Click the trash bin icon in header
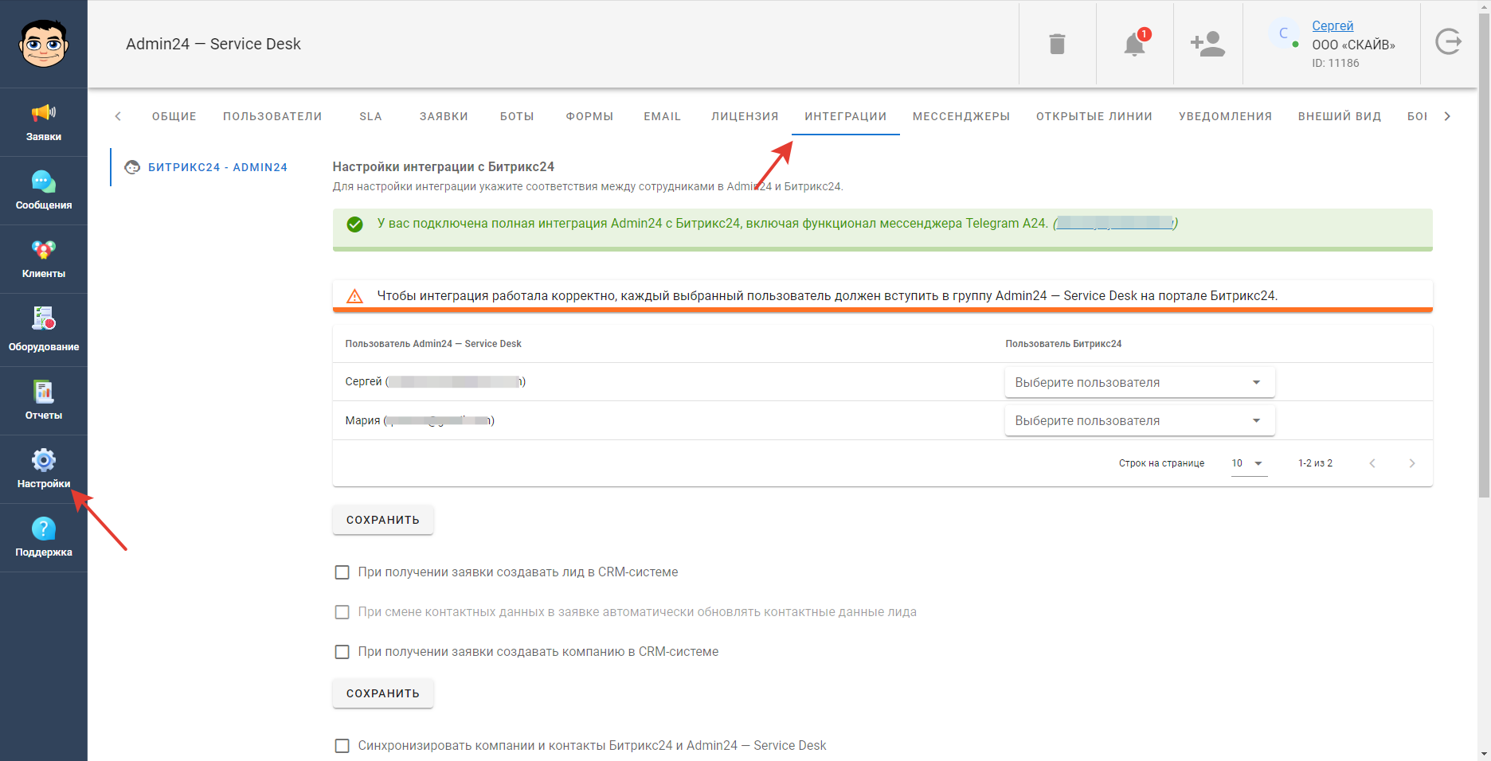1491x761 pixels. (1058, 44)
